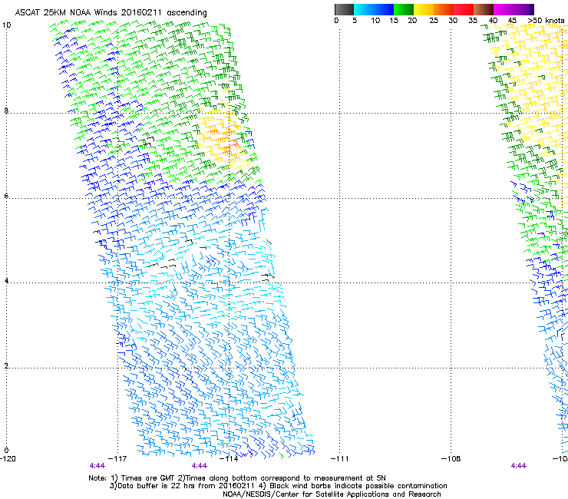Click the latitude axis label '2'
The image size is (568, 499).
click(6, 365)
